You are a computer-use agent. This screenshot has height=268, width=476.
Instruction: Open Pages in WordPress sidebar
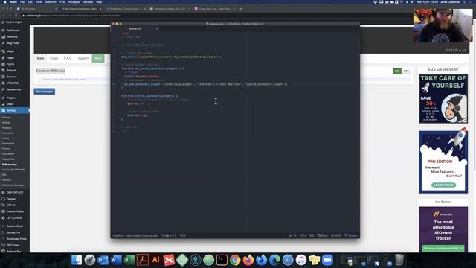click(10, 58)
